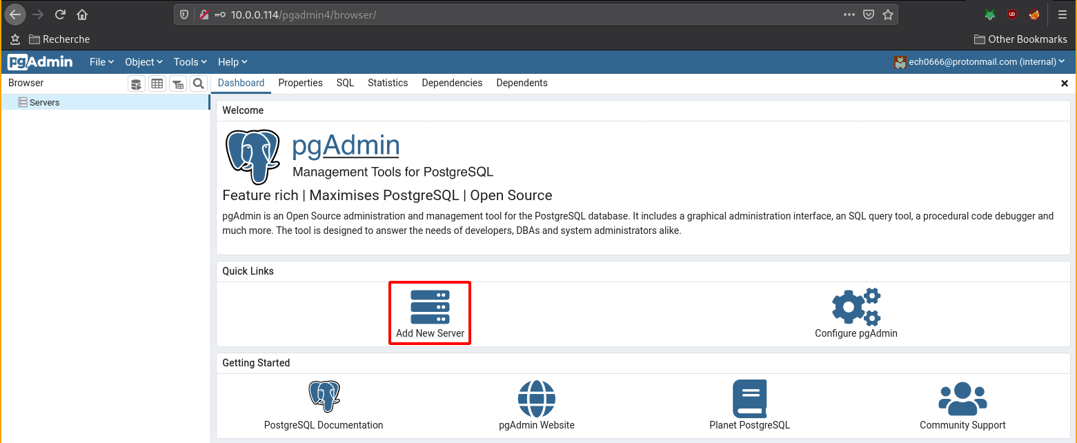
Task: Bookmark this page with the star icon
Action: pos(888,14)
